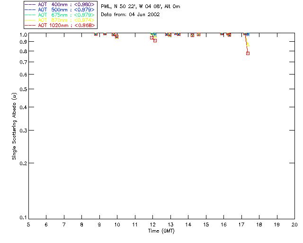The image size is (303, 243).
Task: Click the x-axis label 8
Action: point(81,224)
